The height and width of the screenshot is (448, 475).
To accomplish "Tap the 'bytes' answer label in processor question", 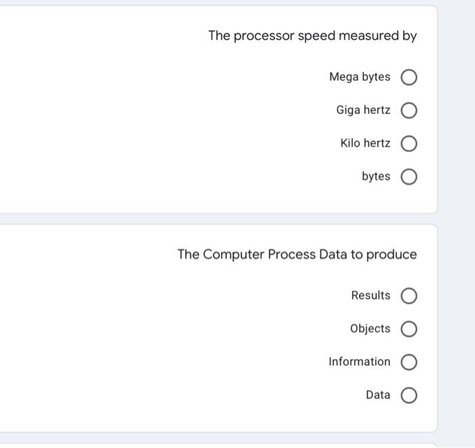I will point(376,176).
